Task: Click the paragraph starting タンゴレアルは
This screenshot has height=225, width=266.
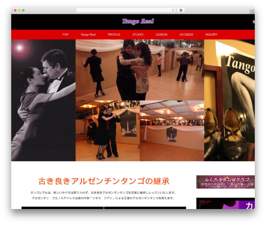Action: pyautogui.click(x=103, y=193)
